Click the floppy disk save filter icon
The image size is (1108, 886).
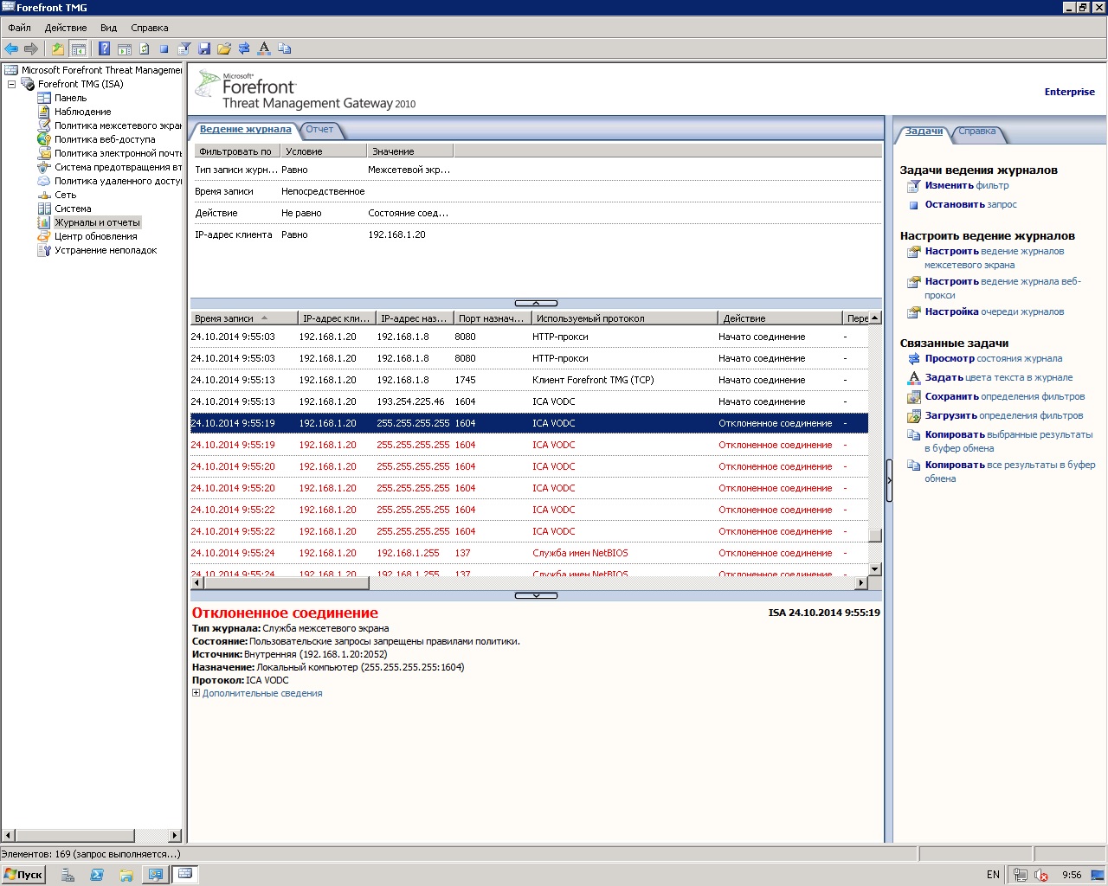(x=204, y=48)
